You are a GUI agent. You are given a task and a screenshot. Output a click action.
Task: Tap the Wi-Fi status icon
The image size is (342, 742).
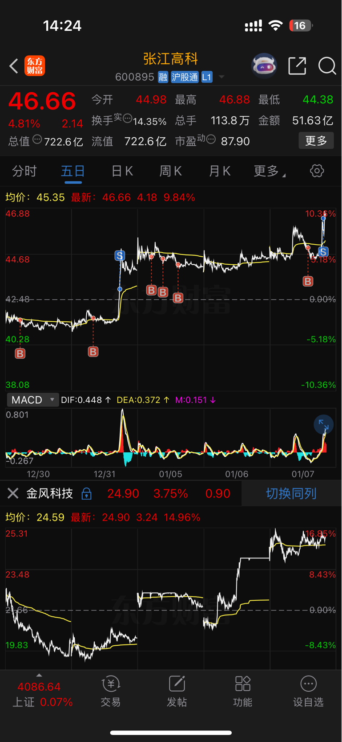pyautogui.click(x=276, y=25)
